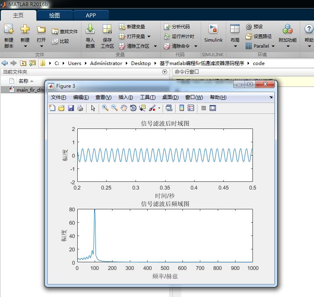The image size is (314, 297).
Task: Open the 布局 layout dropdown
Action: pyautogui.click(x=235, y=36)
